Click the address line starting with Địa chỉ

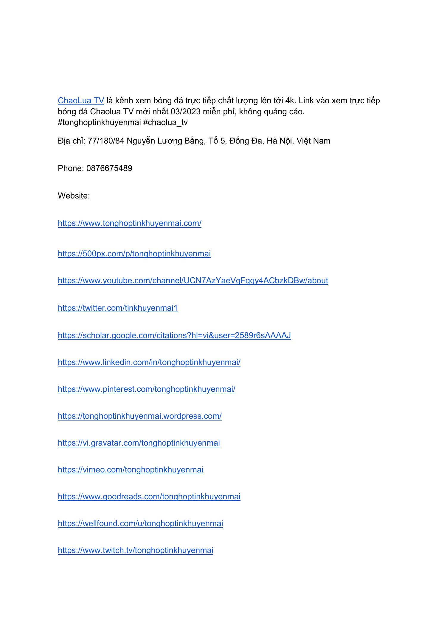[194, 141]
